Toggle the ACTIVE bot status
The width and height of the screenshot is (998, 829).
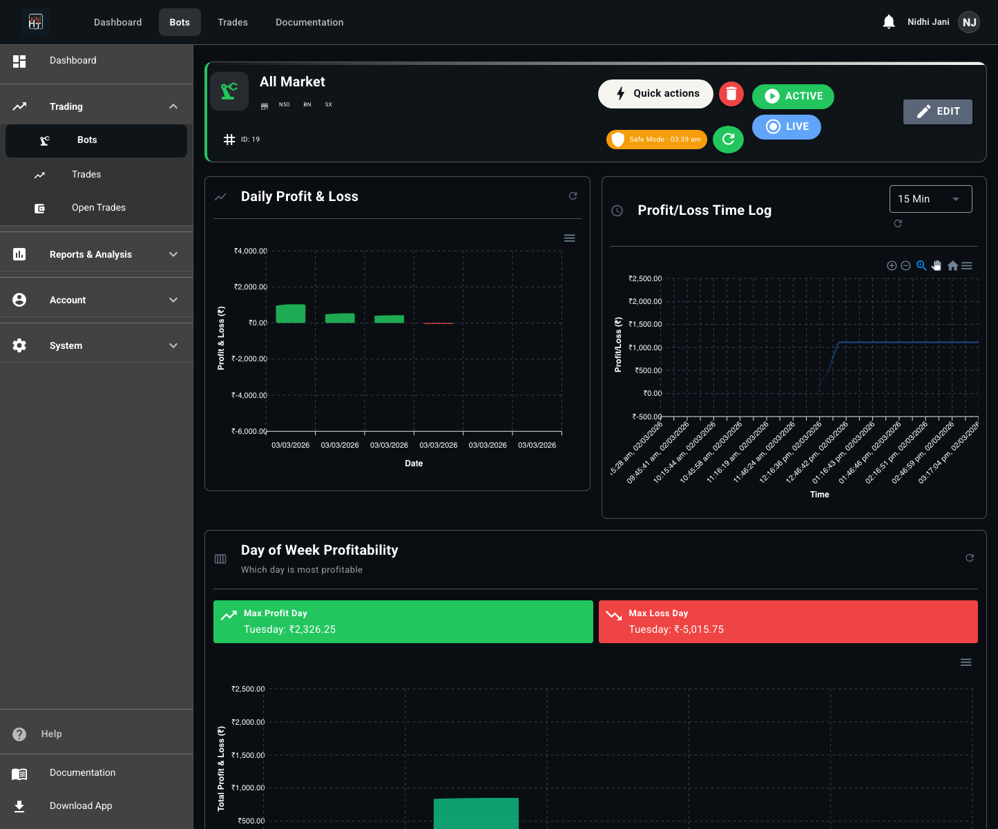click(x=793, y=96)
